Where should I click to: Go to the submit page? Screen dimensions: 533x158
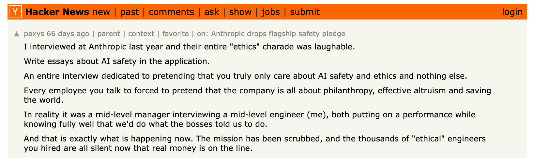(x=305, y=12)
